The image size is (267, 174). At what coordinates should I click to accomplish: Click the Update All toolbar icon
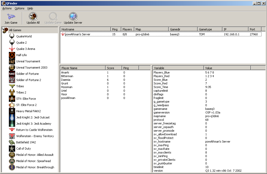(33, 16)
